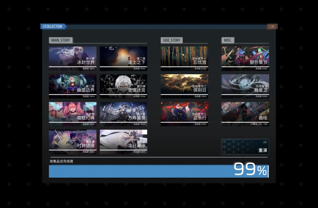Click the MISC. section header

pyautogui.click(x=228, y=40)
